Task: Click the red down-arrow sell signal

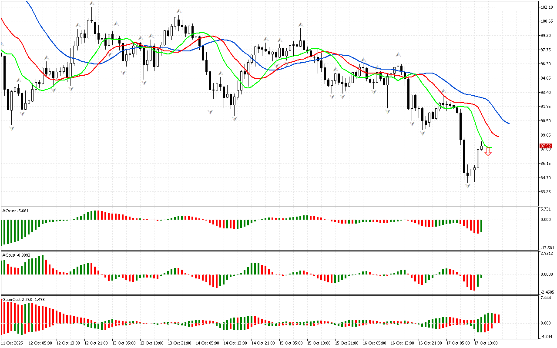Action: [x=488, y=152]
